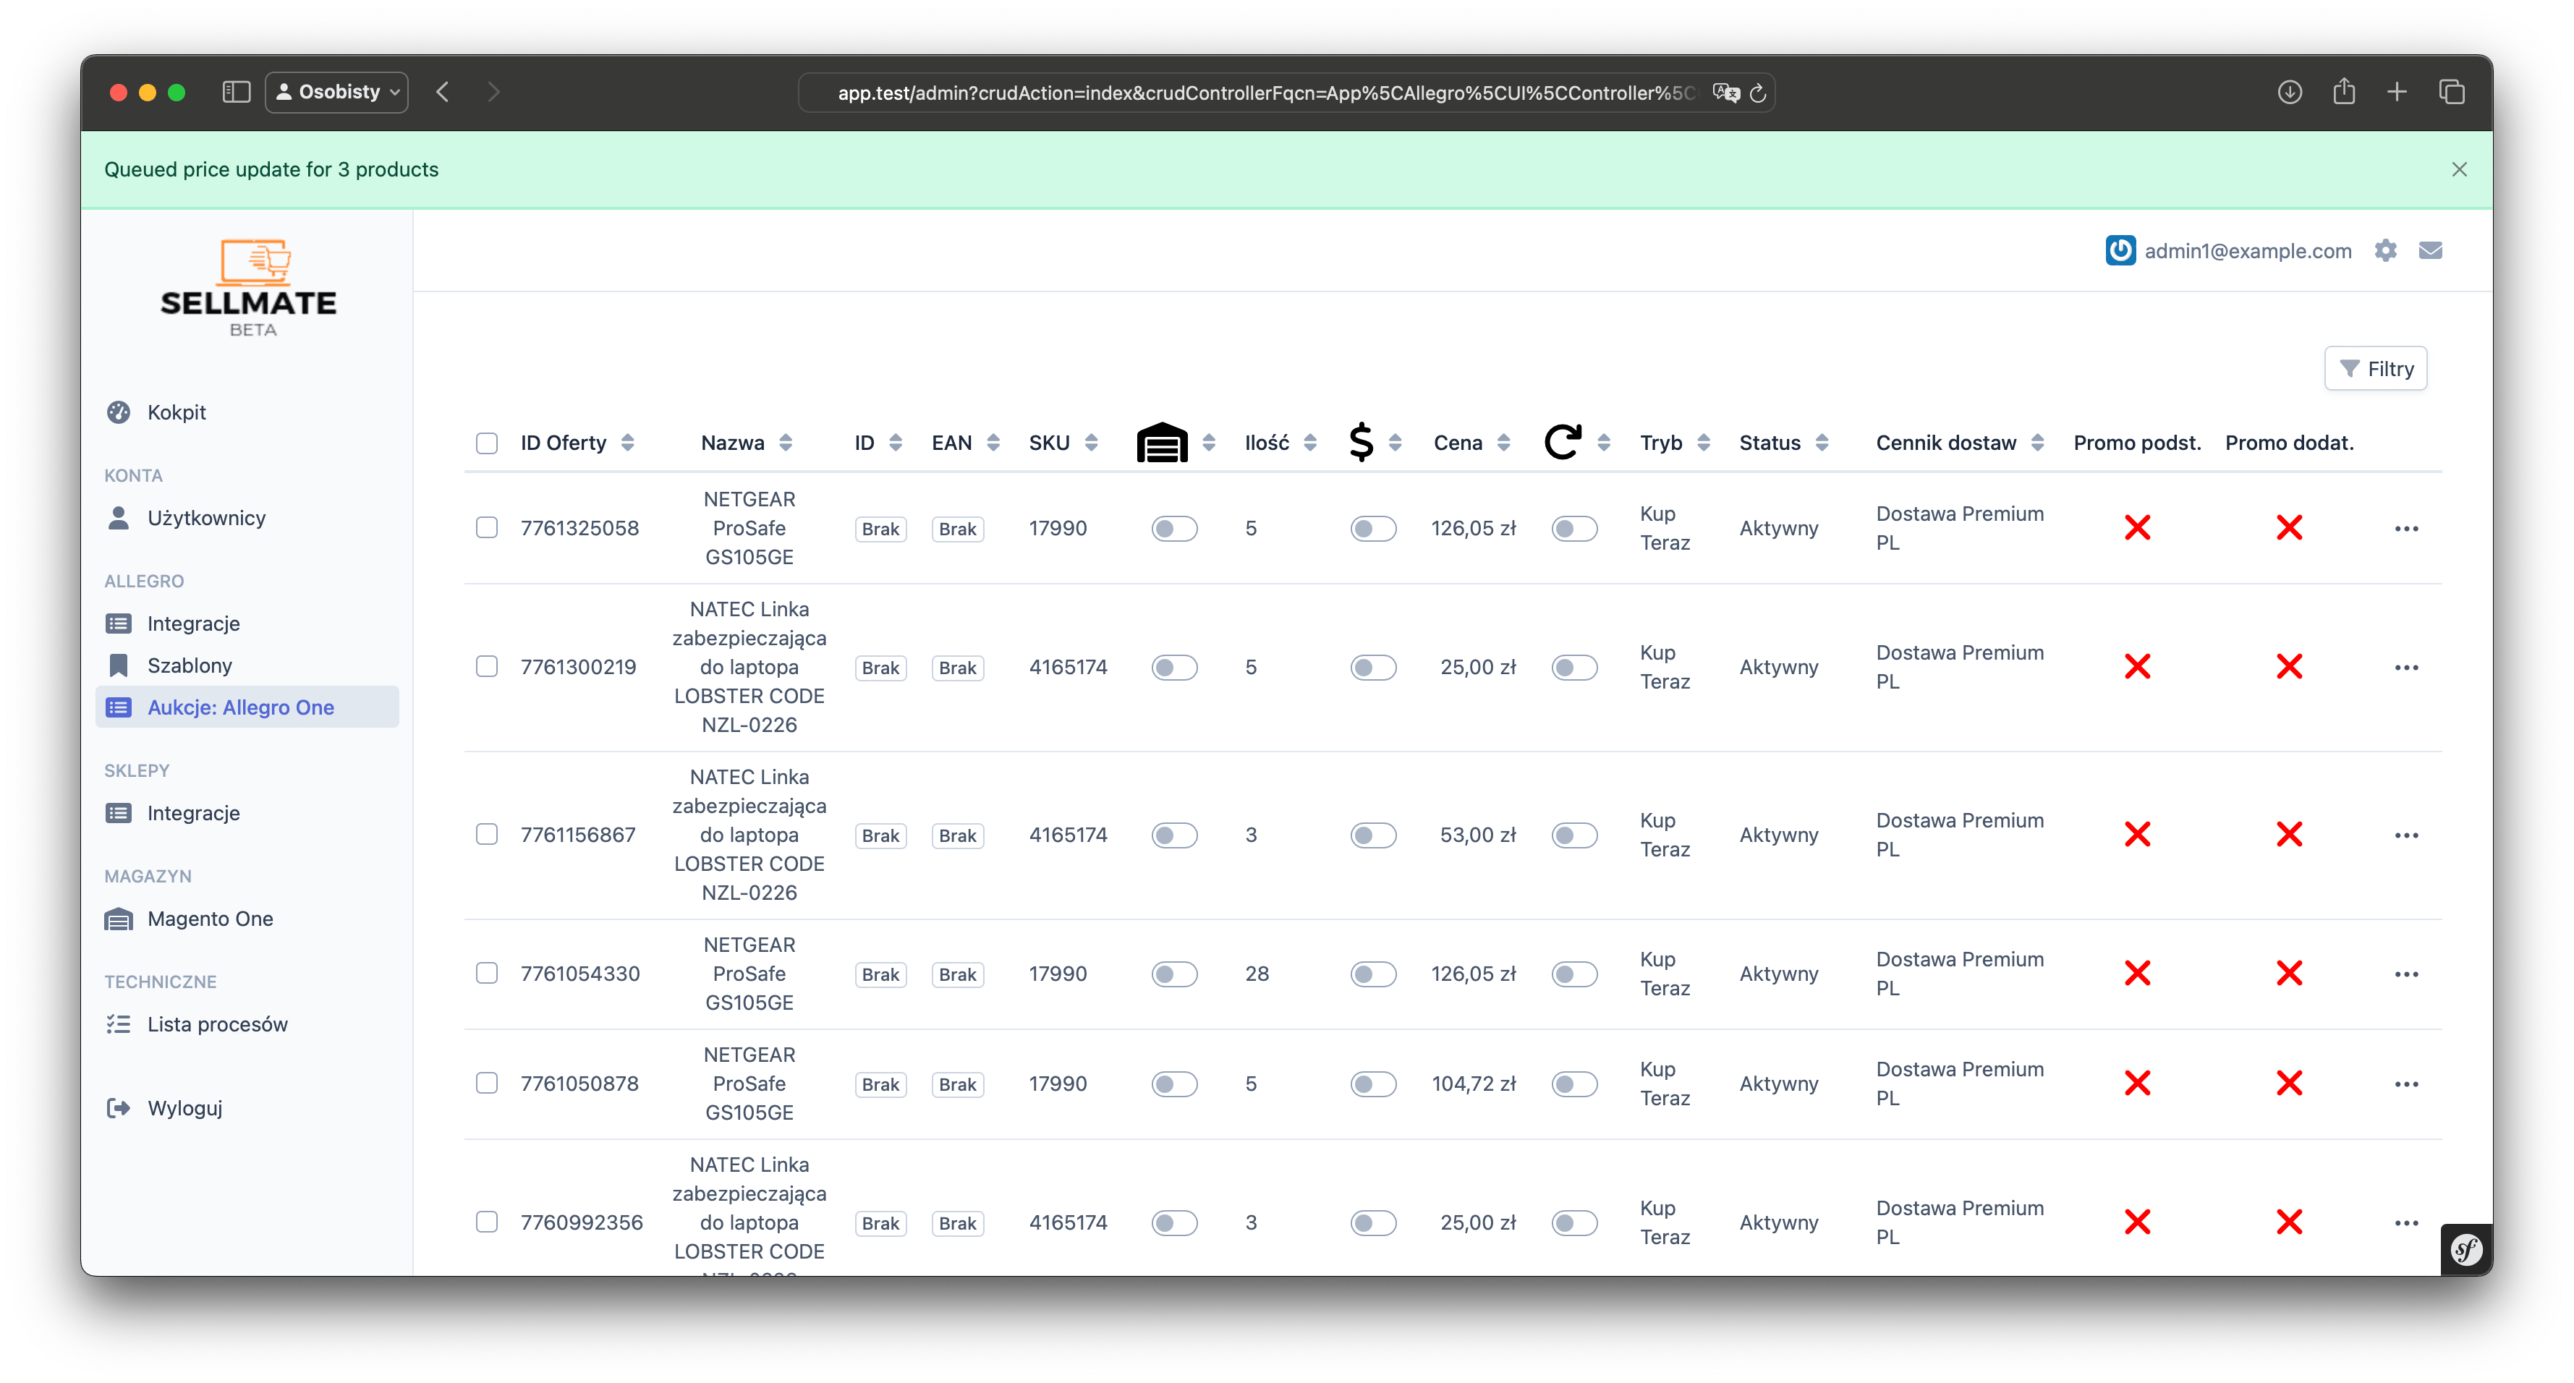Sort by Ilość column
This screenshot has width=2574, height=1383.
click(1280, 443)
